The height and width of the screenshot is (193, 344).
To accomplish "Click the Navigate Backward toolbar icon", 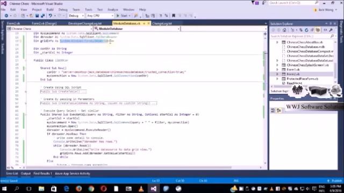I will pos(6,16).
